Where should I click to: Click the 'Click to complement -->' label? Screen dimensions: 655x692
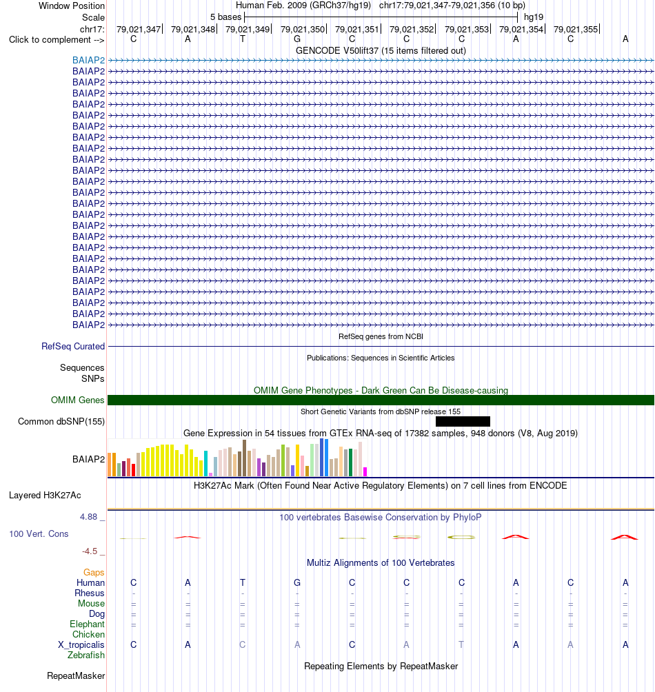(57, 40)
